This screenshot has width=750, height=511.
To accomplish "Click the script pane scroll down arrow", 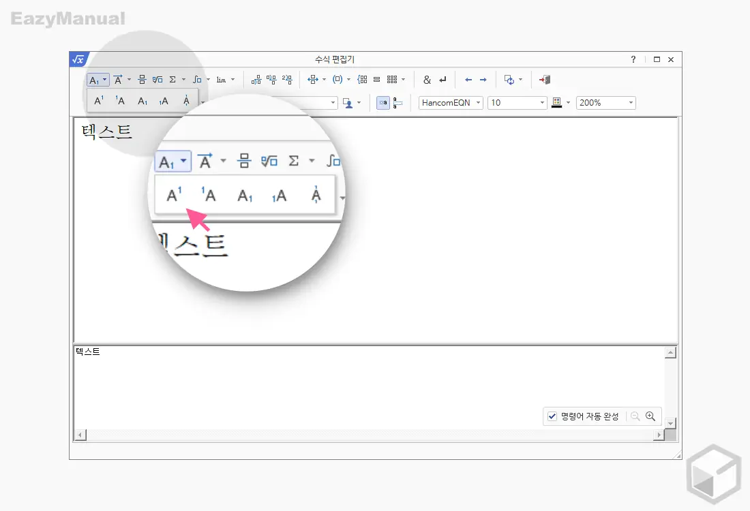I will coord(671,424).
